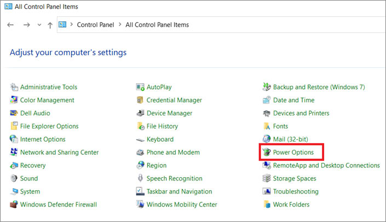This screenshot has height=222, width=386.
Task: Open the Storage Spaces link
Action: (295, 178)
